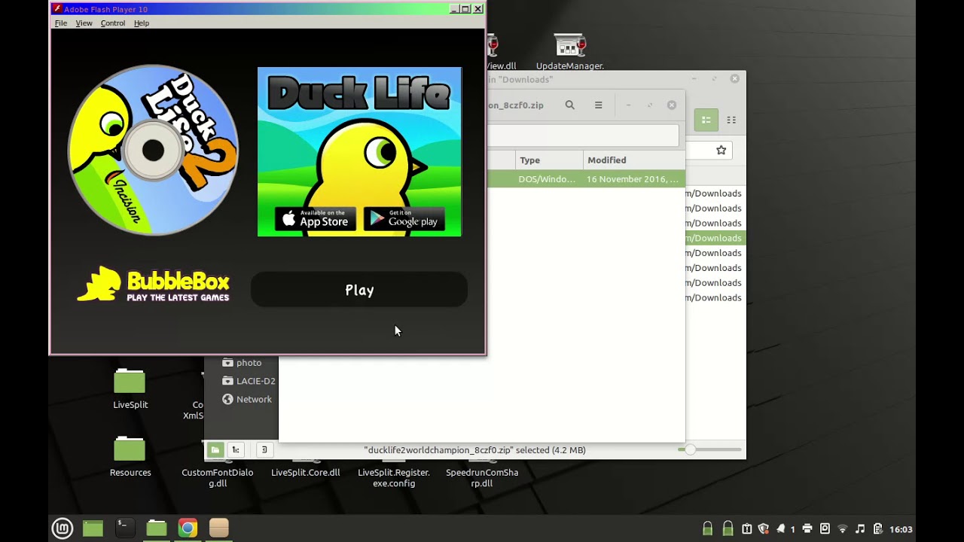
Task: Click the LiveSplit.Register.exe.config desktop label
Action: (394, 478)
